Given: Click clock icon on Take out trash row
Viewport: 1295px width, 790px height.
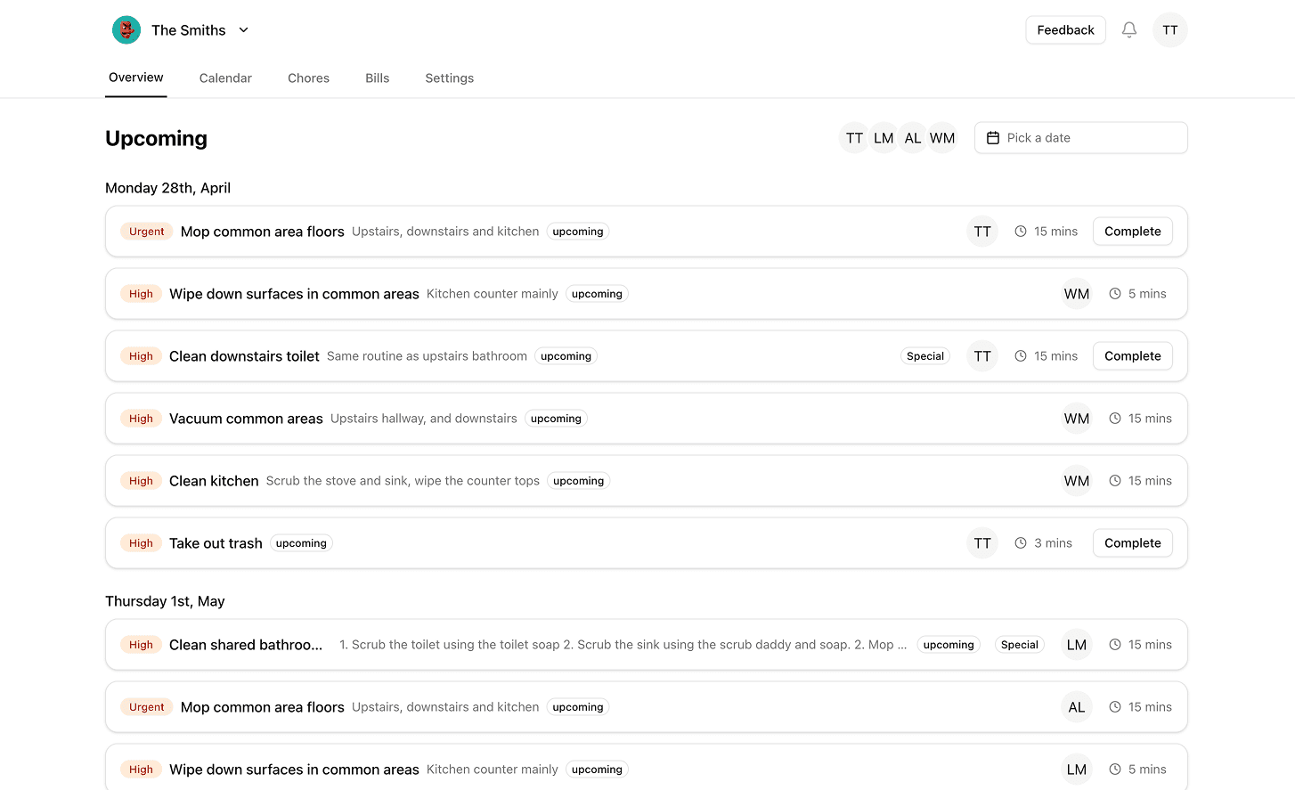Looking at the screenshot, I should (x=1021, y=543).
